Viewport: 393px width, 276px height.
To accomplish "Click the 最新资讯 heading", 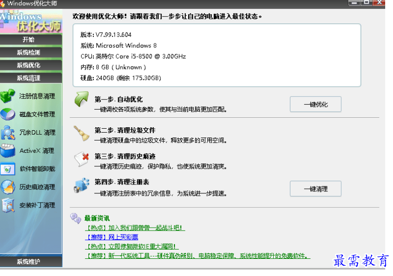I will (97, 218).
